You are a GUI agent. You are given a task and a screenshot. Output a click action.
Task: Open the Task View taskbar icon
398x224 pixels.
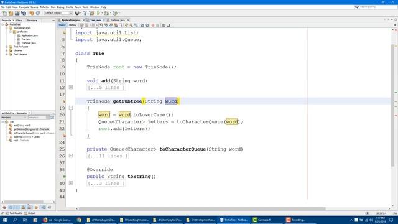(x=25, y=220)
